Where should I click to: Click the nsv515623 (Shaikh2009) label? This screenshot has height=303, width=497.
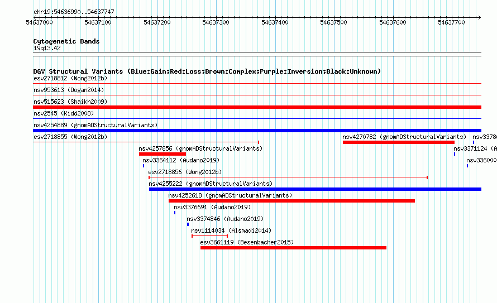coord(70,102)
